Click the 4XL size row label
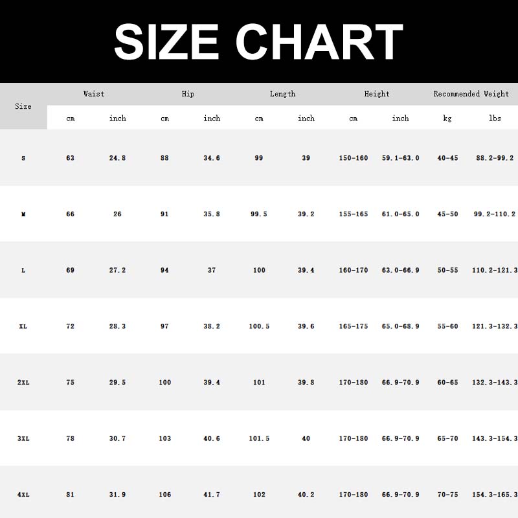 [23, 495]
